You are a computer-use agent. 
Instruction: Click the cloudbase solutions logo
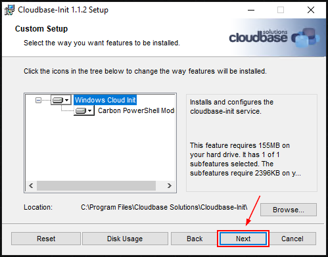pos(274,37)
